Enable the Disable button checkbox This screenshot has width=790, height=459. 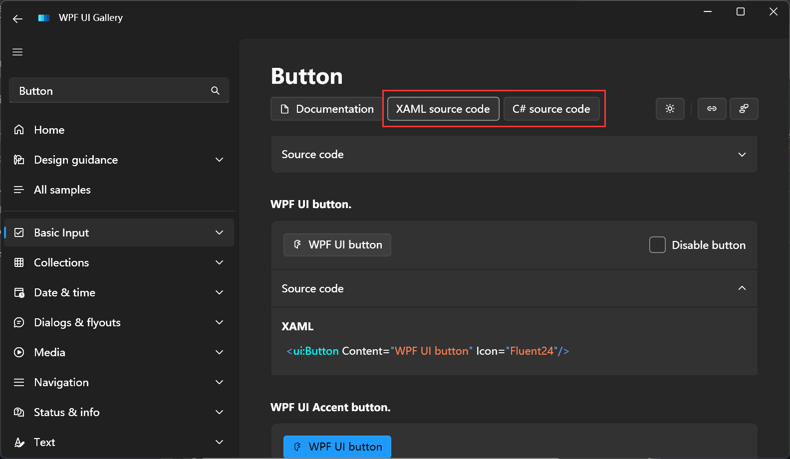click(657, 245)
